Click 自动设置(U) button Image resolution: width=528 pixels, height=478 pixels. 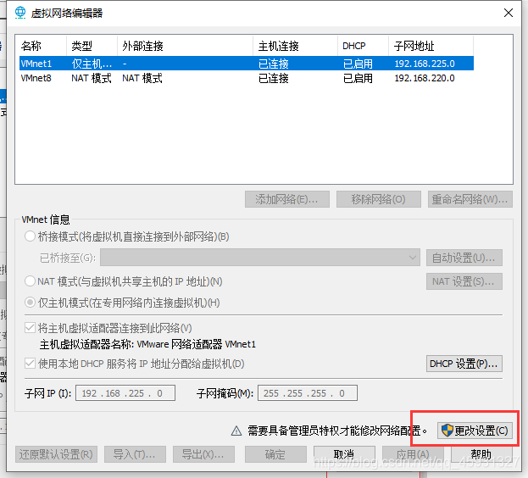[x=464, y=258]
